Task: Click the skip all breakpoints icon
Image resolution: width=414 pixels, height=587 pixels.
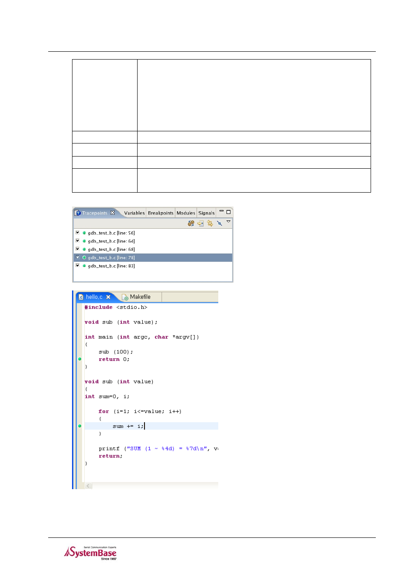Action: [220, 223]
